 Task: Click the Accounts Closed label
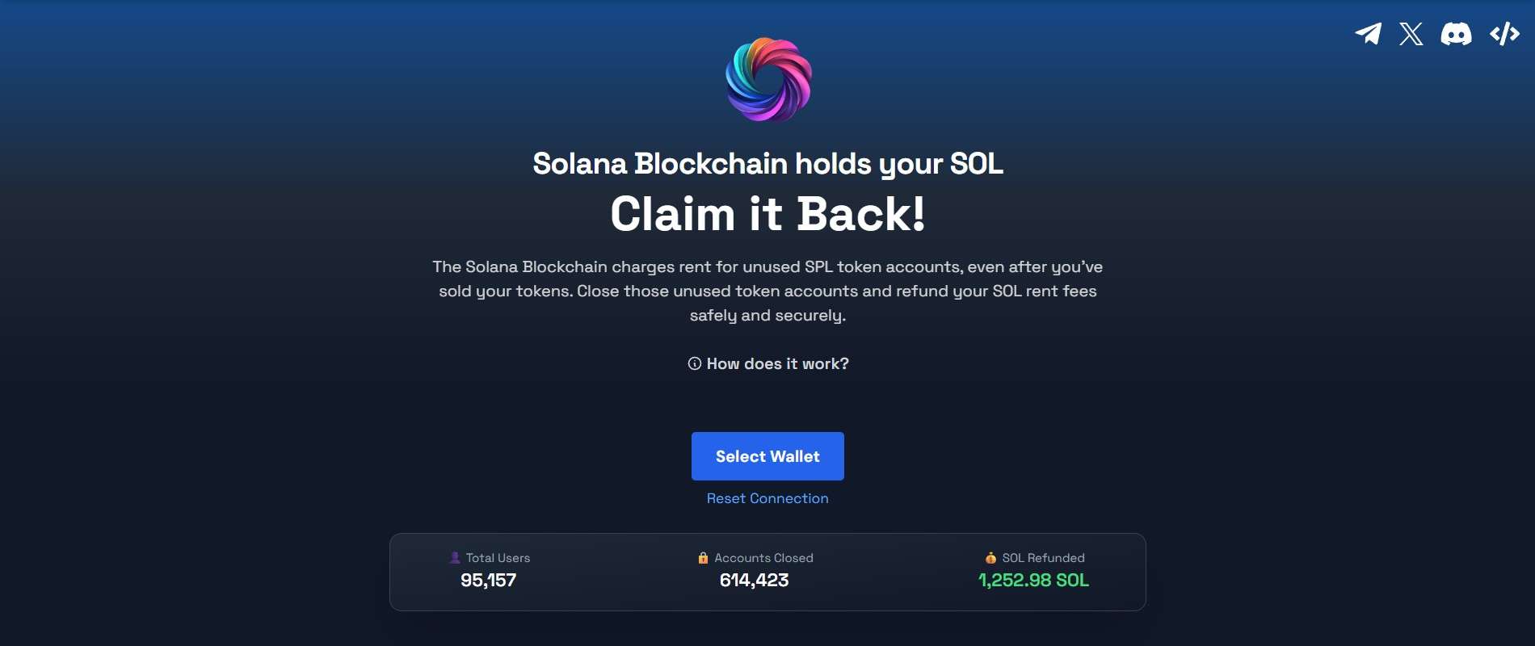point(763,557)
